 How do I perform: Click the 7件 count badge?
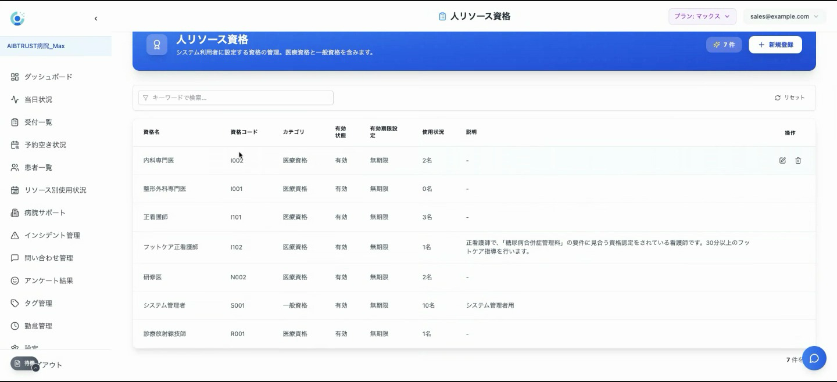click(x=724, y=45)
